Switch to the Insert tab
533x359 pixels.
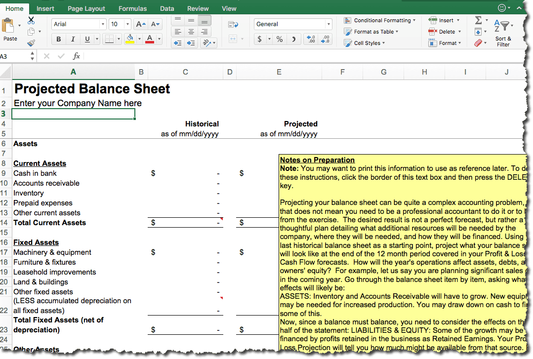pyautogui.click(x=45, y=8)
